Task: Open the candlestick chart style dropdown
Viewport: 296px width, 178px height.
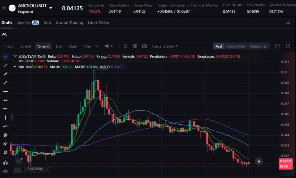Action: click(x=109, y=46)
